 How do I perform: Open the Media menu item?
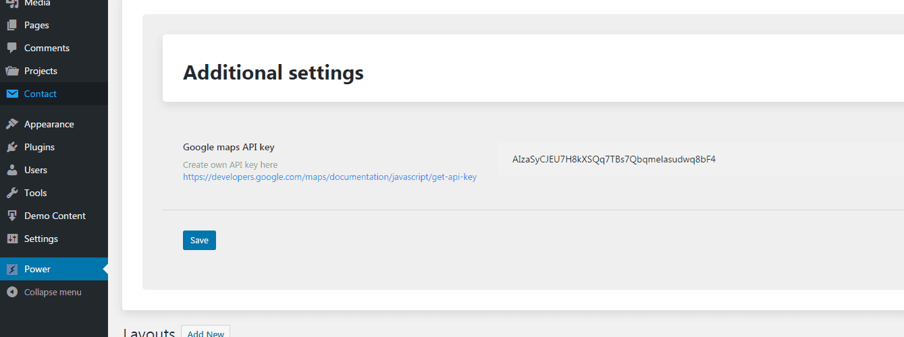37,3
